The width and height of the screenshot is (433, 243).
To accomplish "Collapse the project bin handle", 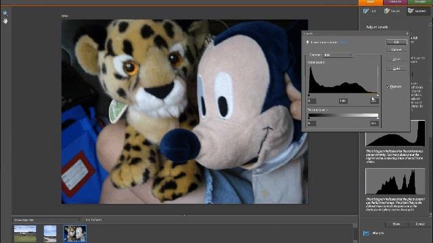I will coord(185,215).
